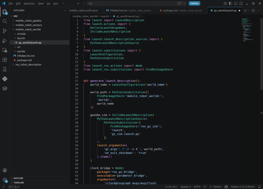Switch to mobile_robot.urdf.xacro tab

(86, 10)
